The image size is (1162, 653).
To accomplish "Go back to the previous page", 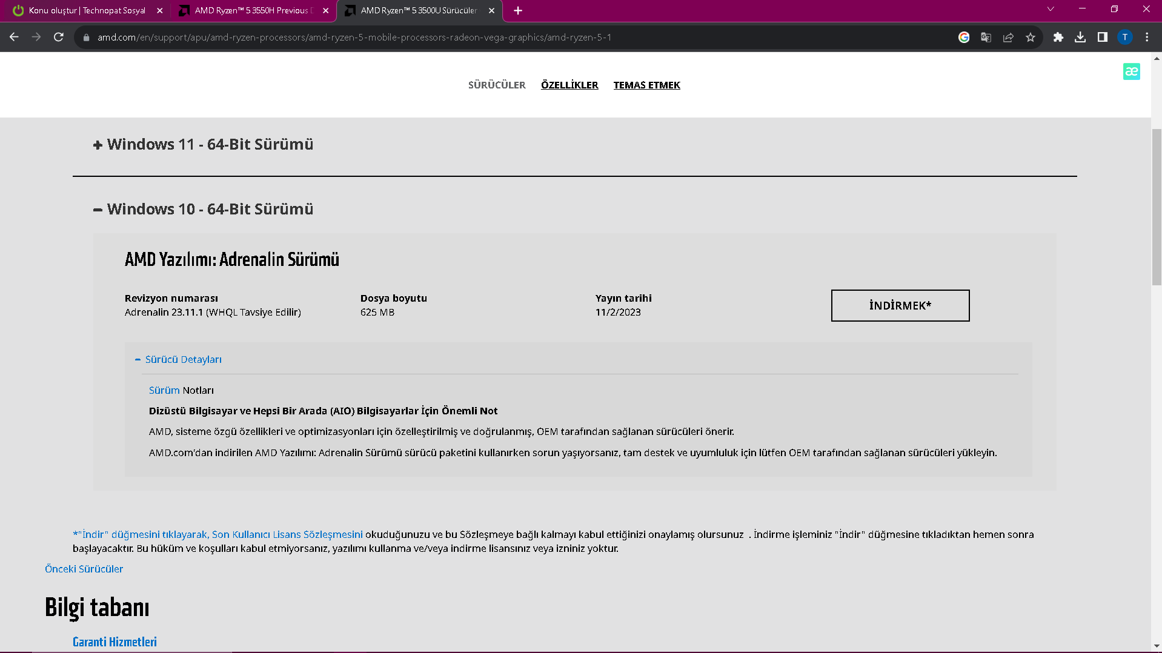I will tap(14, 38).
